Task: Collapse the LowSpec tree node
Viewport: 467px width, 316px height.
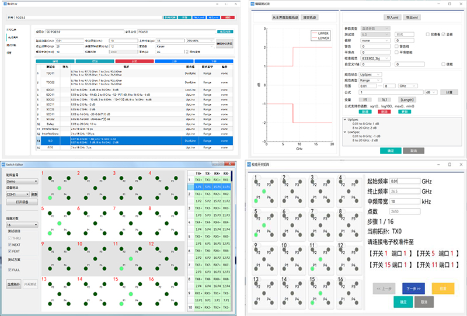Action: tap(346, 133)
